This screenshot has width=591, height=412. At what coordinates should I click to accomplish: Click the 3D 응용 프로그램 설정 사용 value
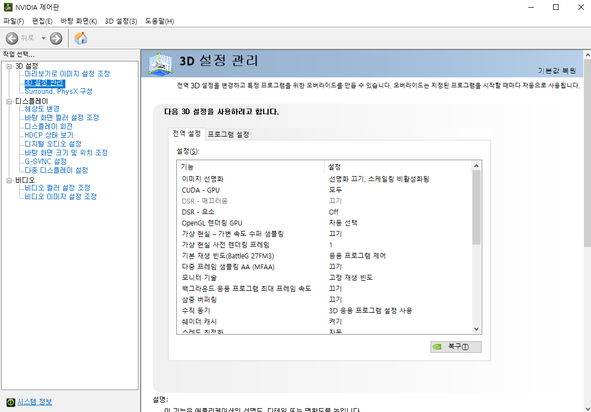point(371,311)
